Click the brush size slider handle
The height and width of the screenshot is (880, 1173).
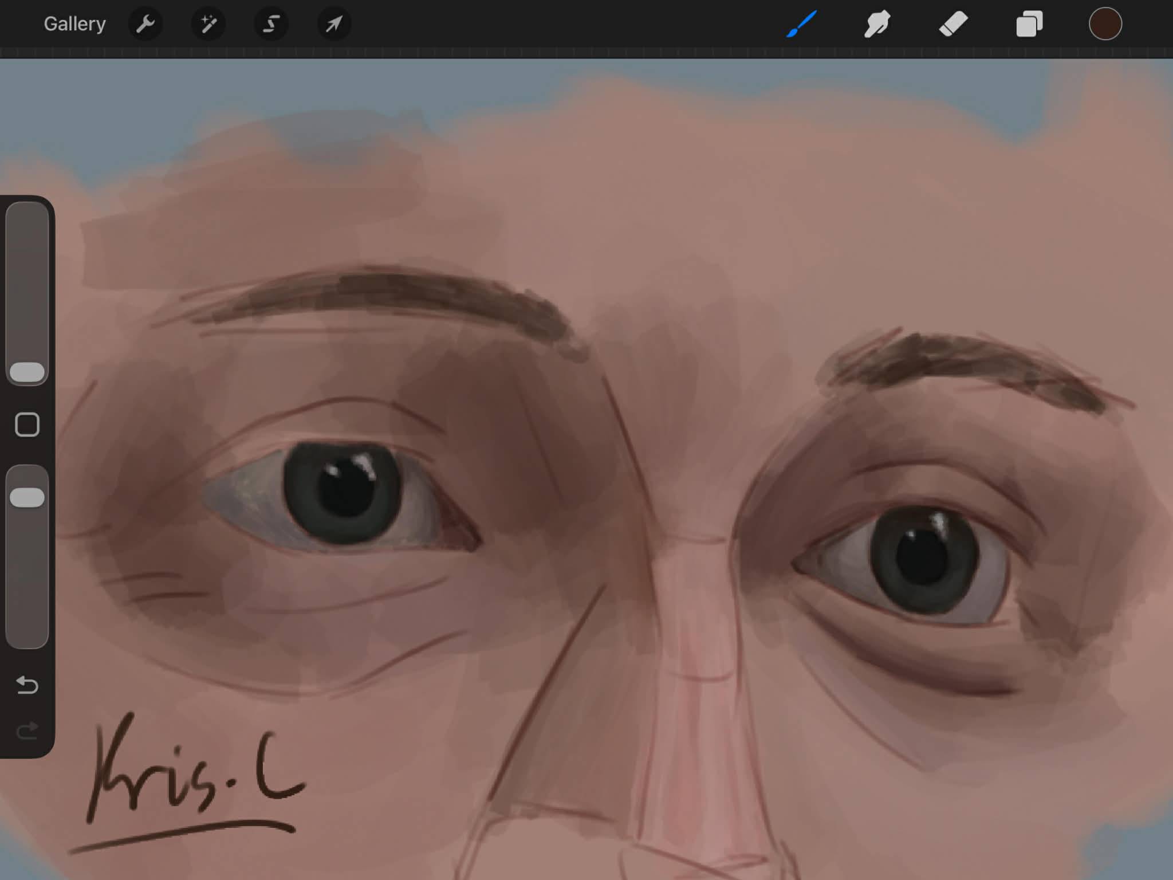(27, 372)
